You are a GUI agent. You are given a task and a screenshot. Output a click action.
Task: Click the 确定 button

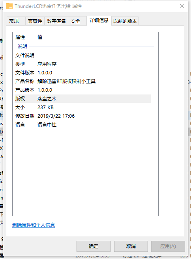pyautogui.click(x=94, y=246)
